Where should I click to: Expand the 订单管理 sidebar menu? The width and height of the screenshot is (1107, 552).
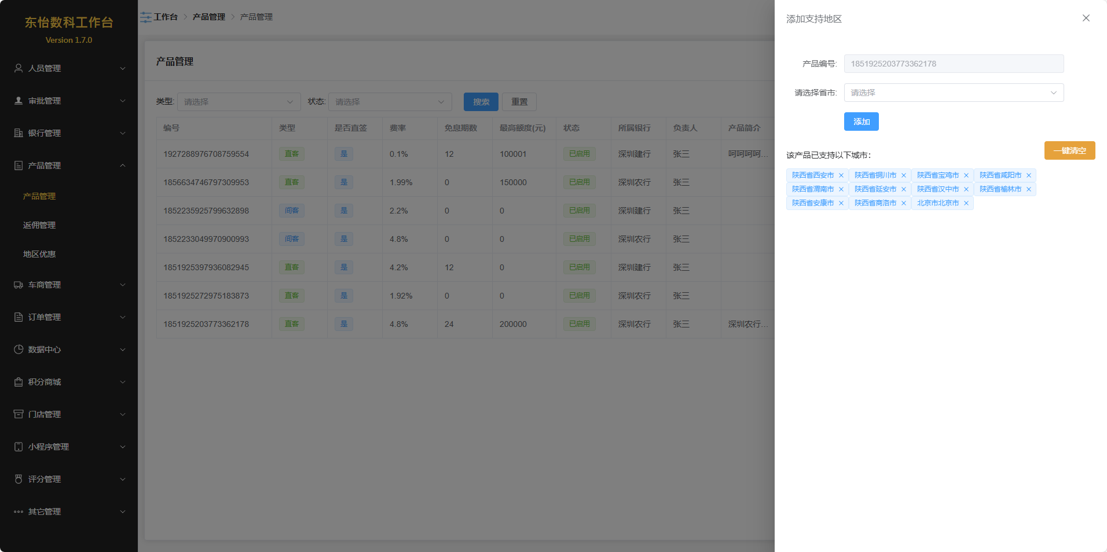click(69, 317)
